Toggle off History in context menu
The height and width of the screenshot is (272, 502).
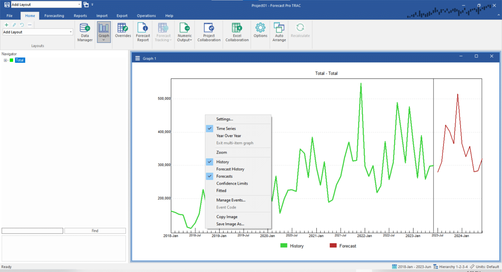tap(223, 162)
